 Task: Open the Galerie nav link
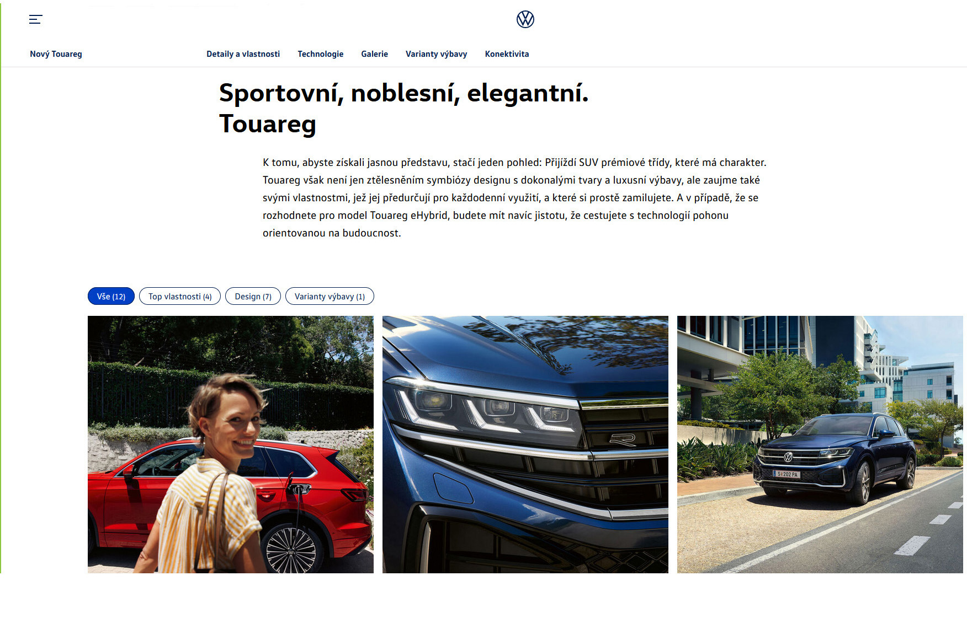pos(374,54)
